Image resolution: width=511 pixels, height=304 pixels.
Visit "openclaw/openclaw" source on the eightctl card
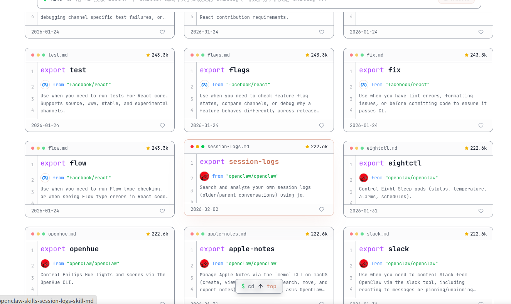(x=411, y=178)
